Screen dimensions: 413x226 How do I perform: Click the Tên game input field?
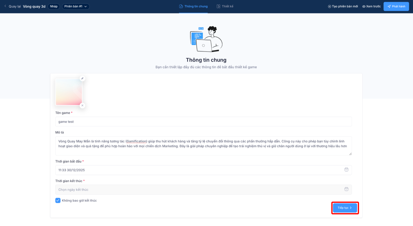pyautogui.click(x=203, y=122)
